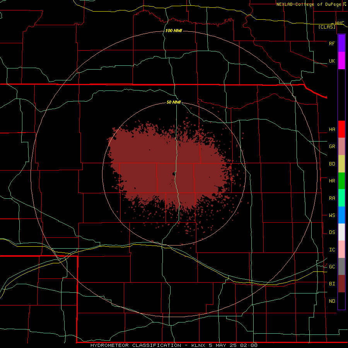The width and height of the screenshot is (348, 348).
Task: Click the '100 NMI' range ring label
Action: 174,31
